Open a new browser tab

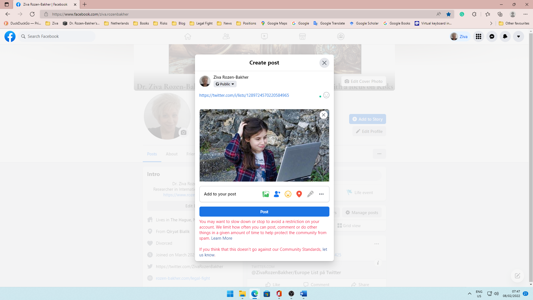[85, 4]
